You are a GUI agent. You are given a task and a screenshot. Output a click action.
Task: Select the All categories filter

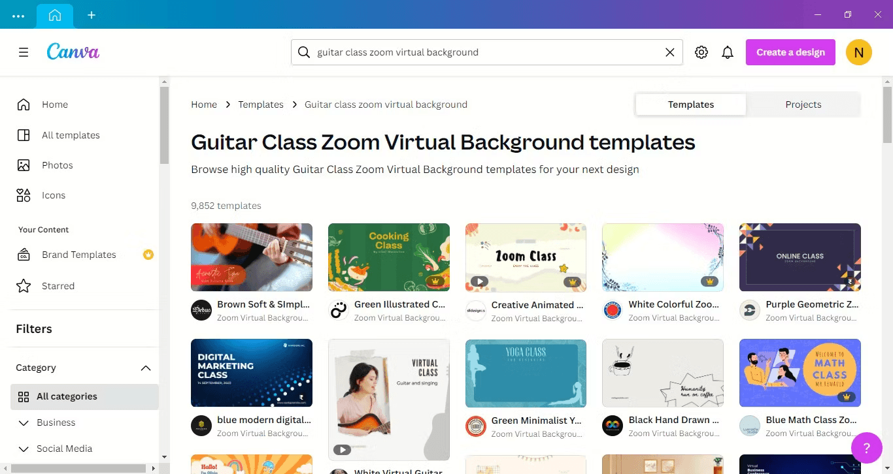coord(84,396)
